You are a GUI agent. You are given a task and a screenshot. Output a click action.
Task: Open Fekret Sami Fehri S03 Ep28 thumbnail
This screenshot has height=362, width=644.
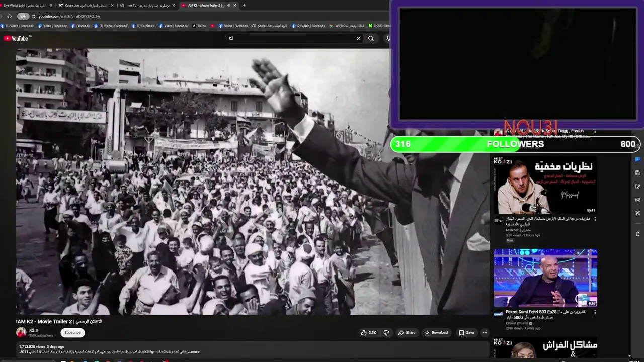pos(545,278)
